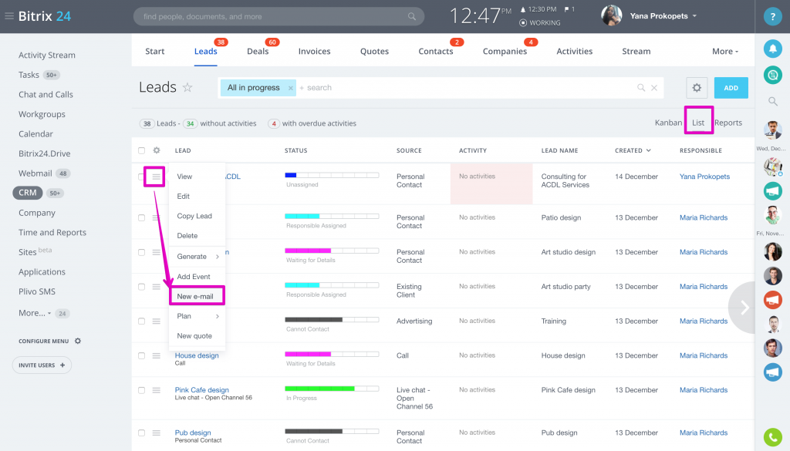Open the More dropdown in CRM tabs
790x451 pixels.
(725, 52)
